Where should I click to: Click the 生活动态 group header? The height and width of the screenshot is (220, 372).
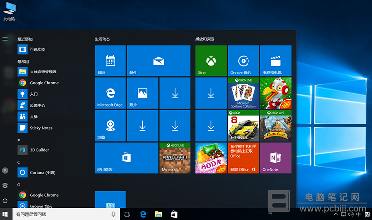[102, 39]
